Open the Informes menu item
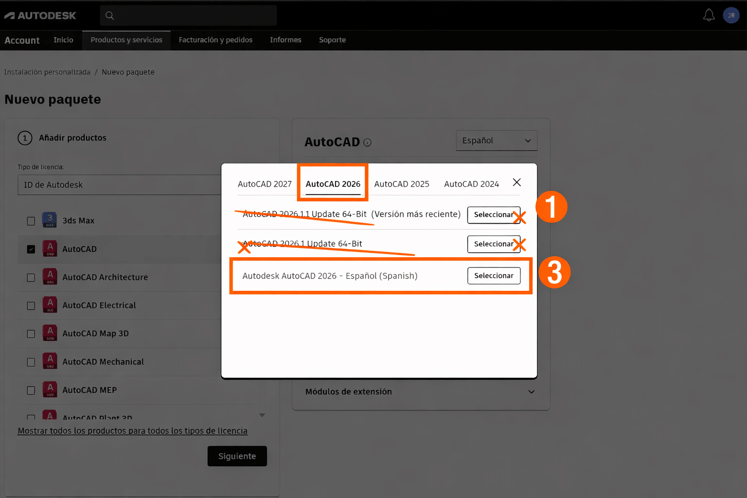Screen dimensions: 747x498 285,40
